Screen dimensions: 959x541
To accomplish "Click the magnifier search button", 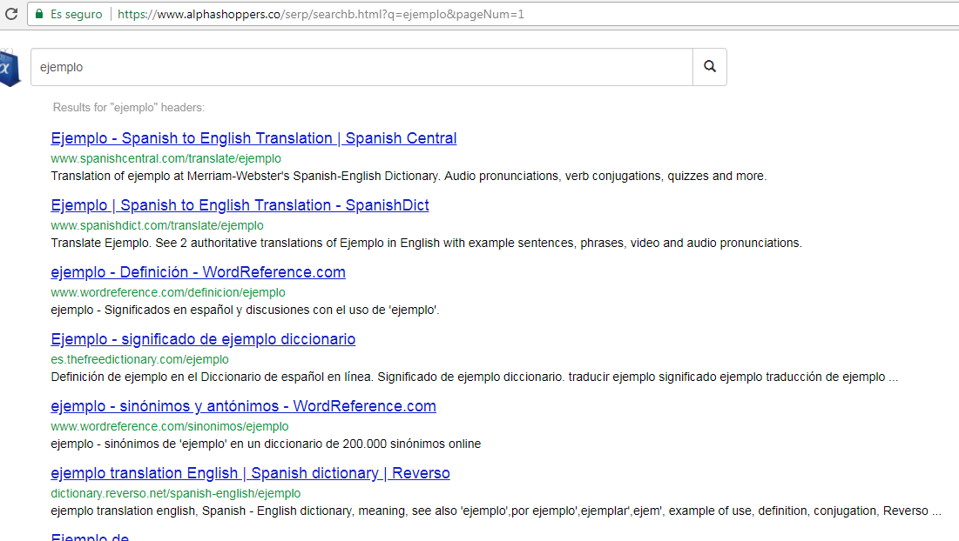I will click(x=710, y=67).
